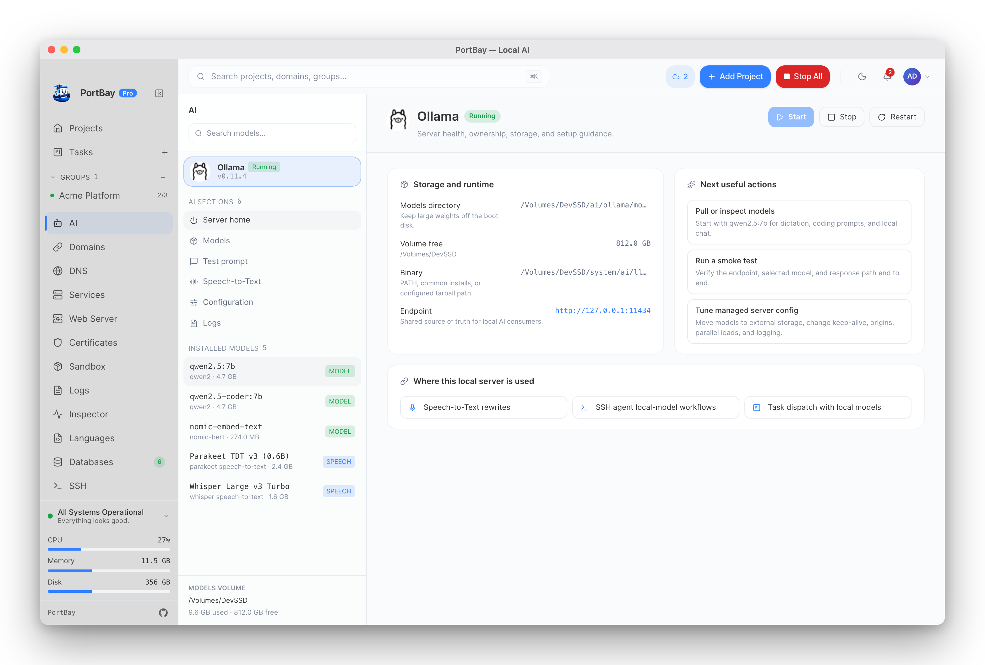Click the CPU usage bar
This screenshot has height=665, width=985.
tap(109, 549)
